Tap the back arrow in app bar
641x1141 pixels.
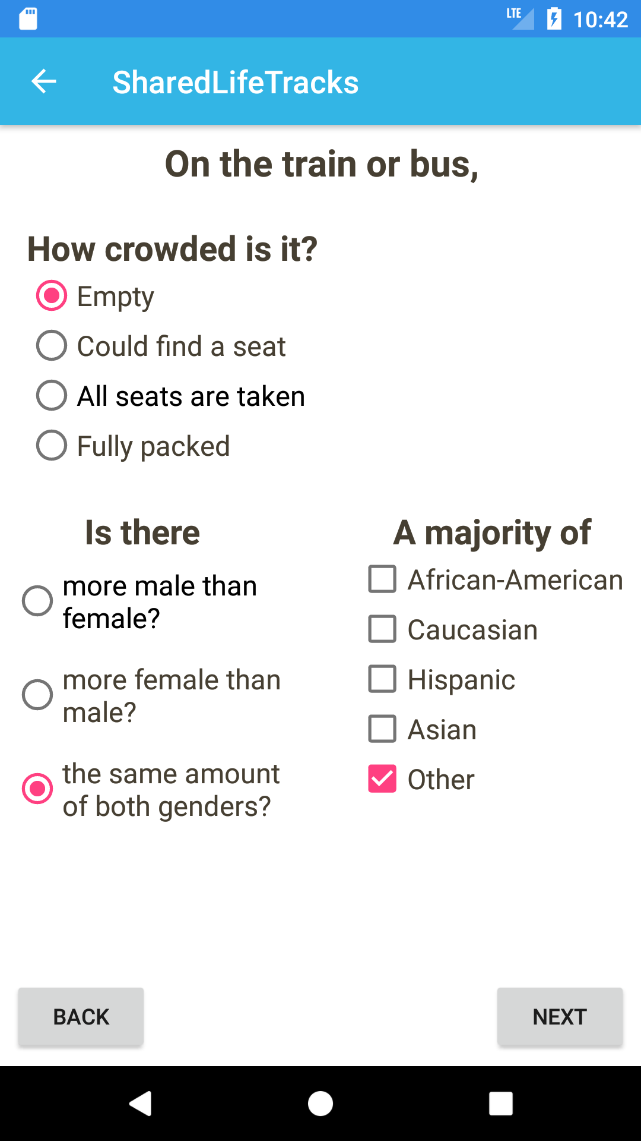pos(44,81)
